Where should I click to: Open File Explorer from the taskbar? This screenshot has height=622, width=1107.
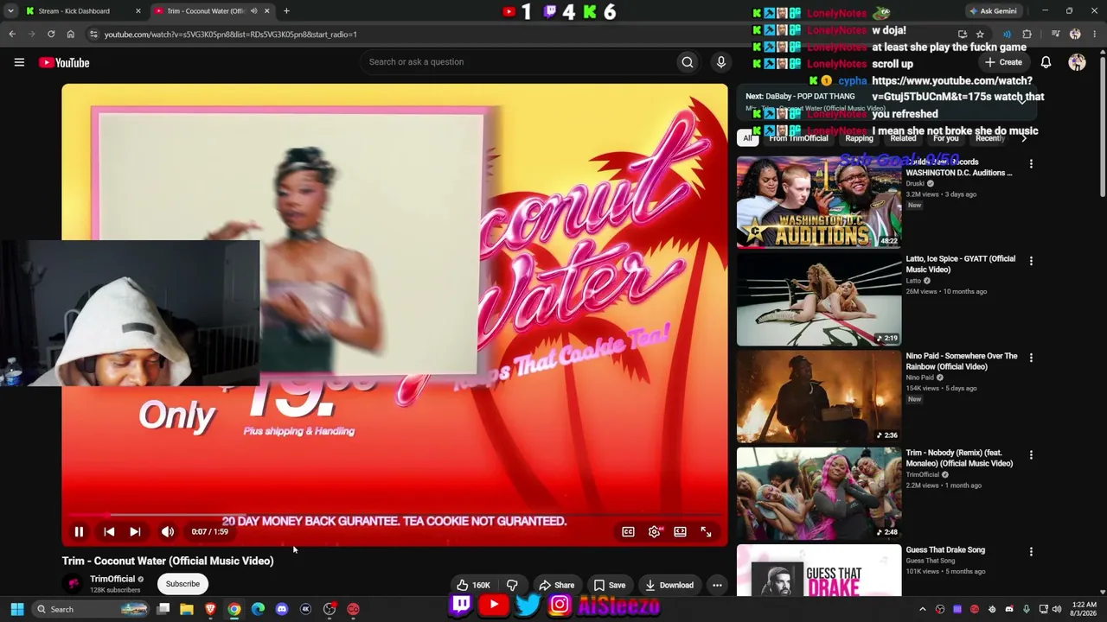(x=186, y=609)
